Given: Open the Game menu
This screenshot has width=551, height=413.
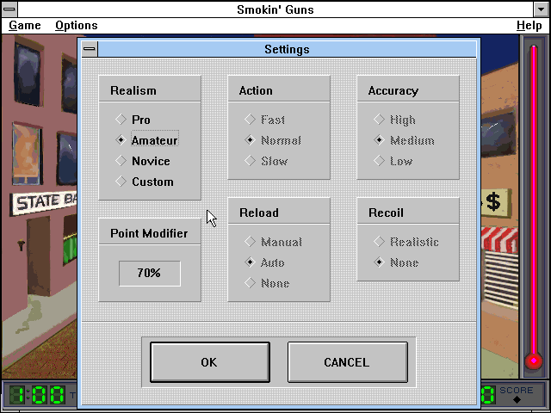Looking at the screenshot, I should tap(25, 25).
